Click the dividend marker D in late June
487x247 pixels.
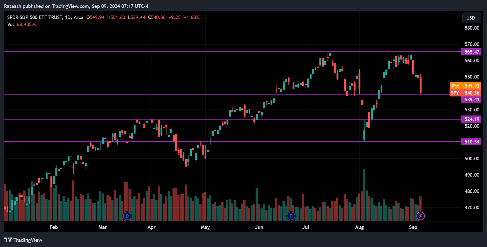[291, 216]
